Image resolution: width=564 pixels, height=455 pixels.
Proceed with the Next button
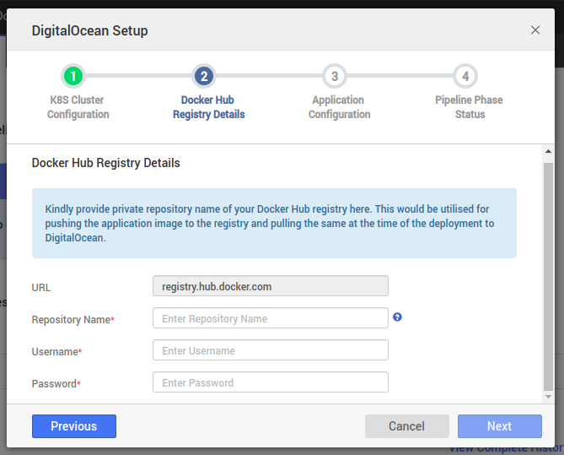(x=499, y=426)
